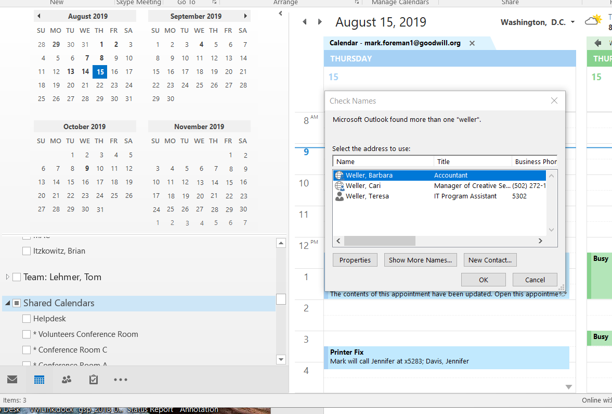Enable Volunteers Conference Room calendar
The height and width of the screenshot is (414, 612).
click(x=27, y=334)
